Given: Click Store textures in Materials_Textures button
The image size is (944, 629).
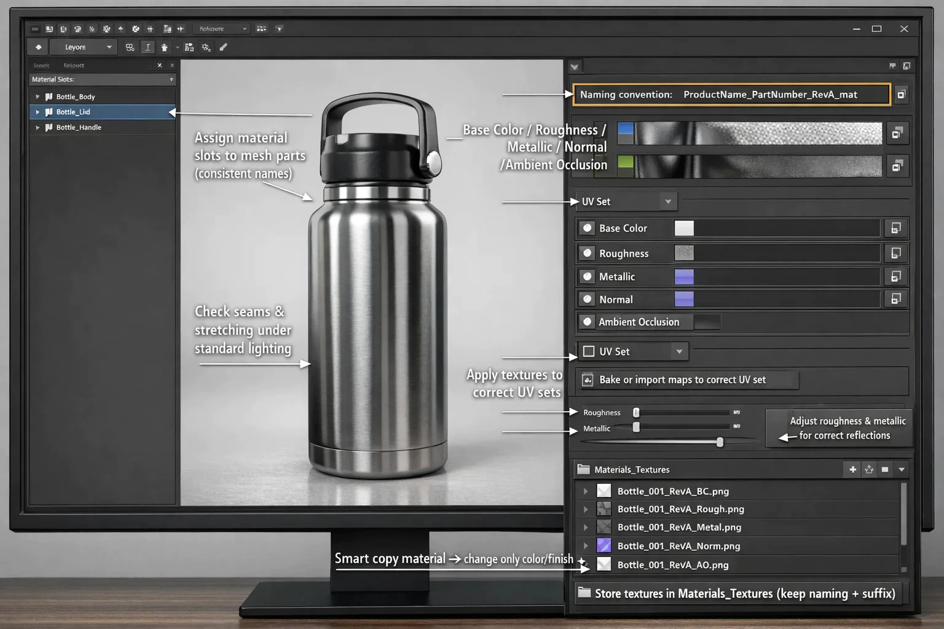Looking at the screenshot, I should (x=737, y=593).
